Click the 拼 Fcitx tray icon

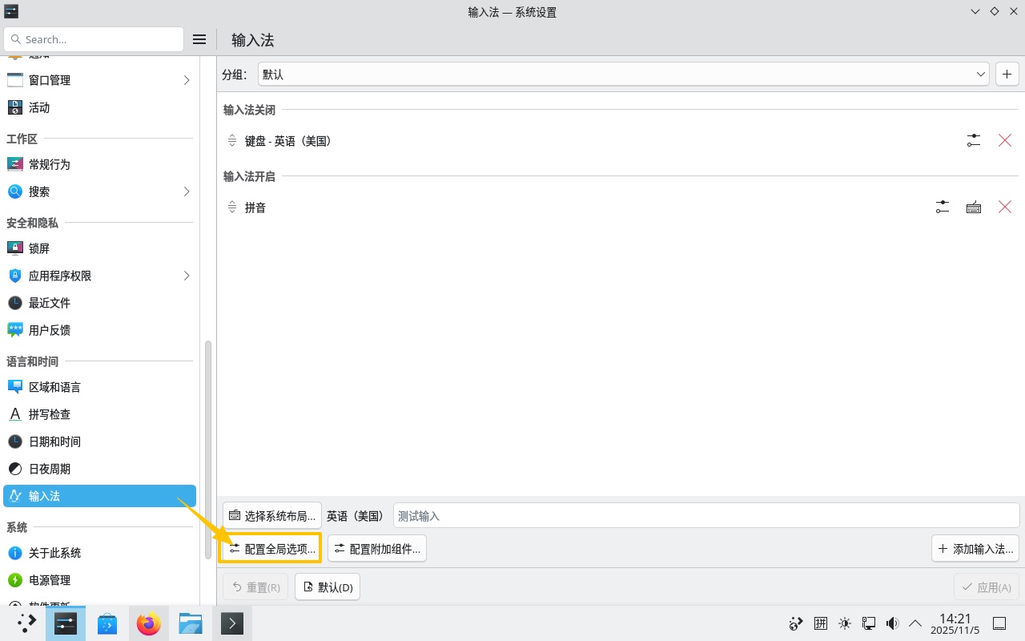820,623
